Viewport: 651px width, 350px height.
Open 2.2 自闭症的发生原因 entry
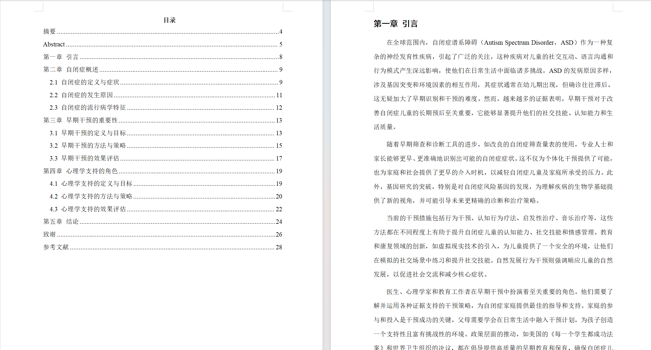coord(81,95)
